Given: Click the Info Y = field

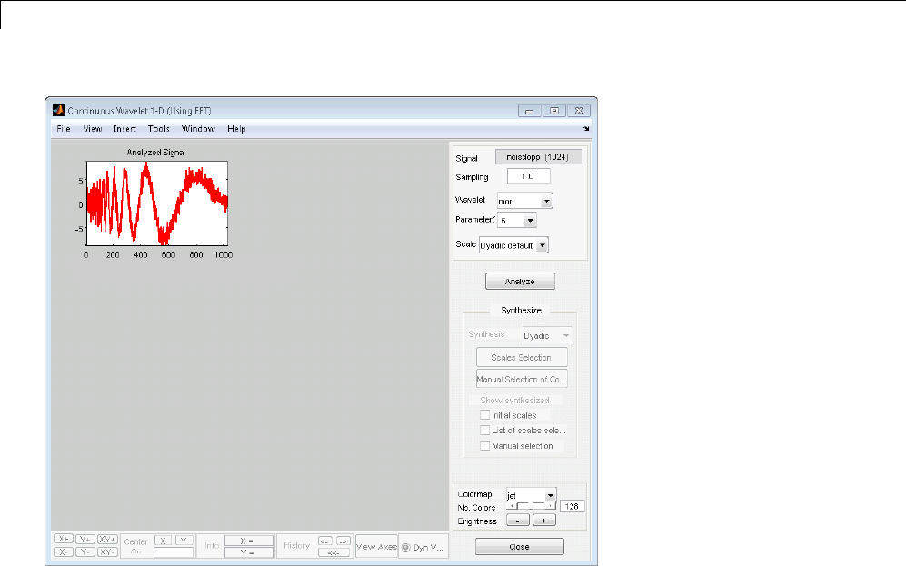Looking at the screenshot, I should coord(248,552).
